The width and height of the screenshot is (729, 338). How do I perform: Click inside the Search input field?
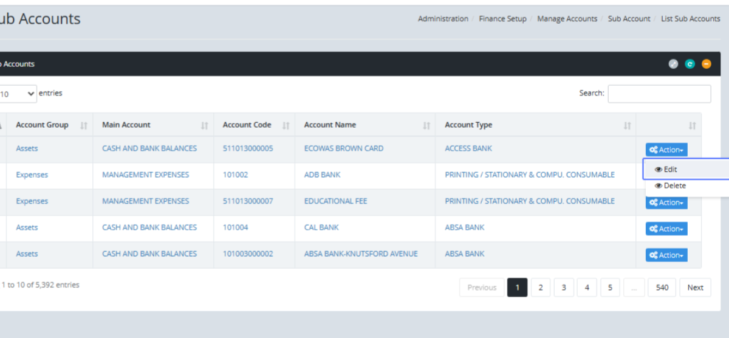[x=659, y=94]
